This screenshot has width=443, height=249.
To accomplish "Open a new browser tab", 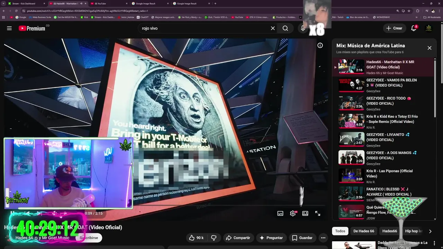I will point(215,3).
